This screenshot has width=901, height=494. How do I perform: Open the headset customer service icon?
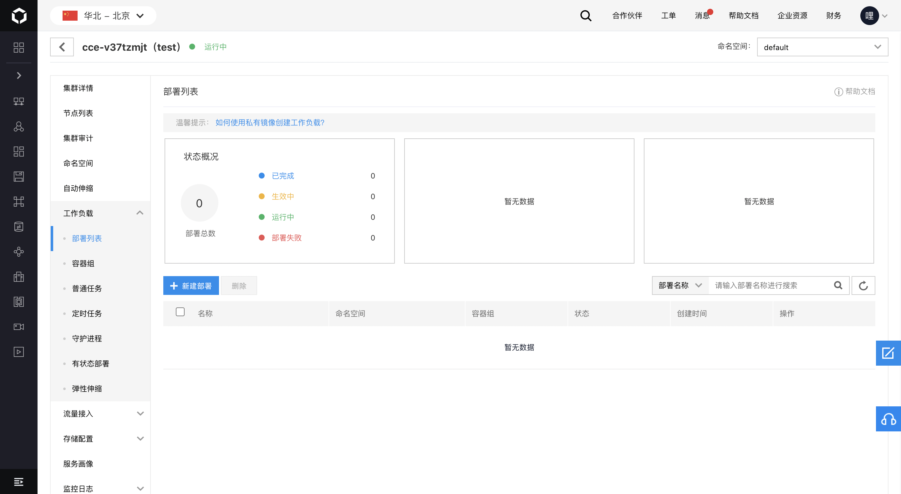[x=888, y=419]
